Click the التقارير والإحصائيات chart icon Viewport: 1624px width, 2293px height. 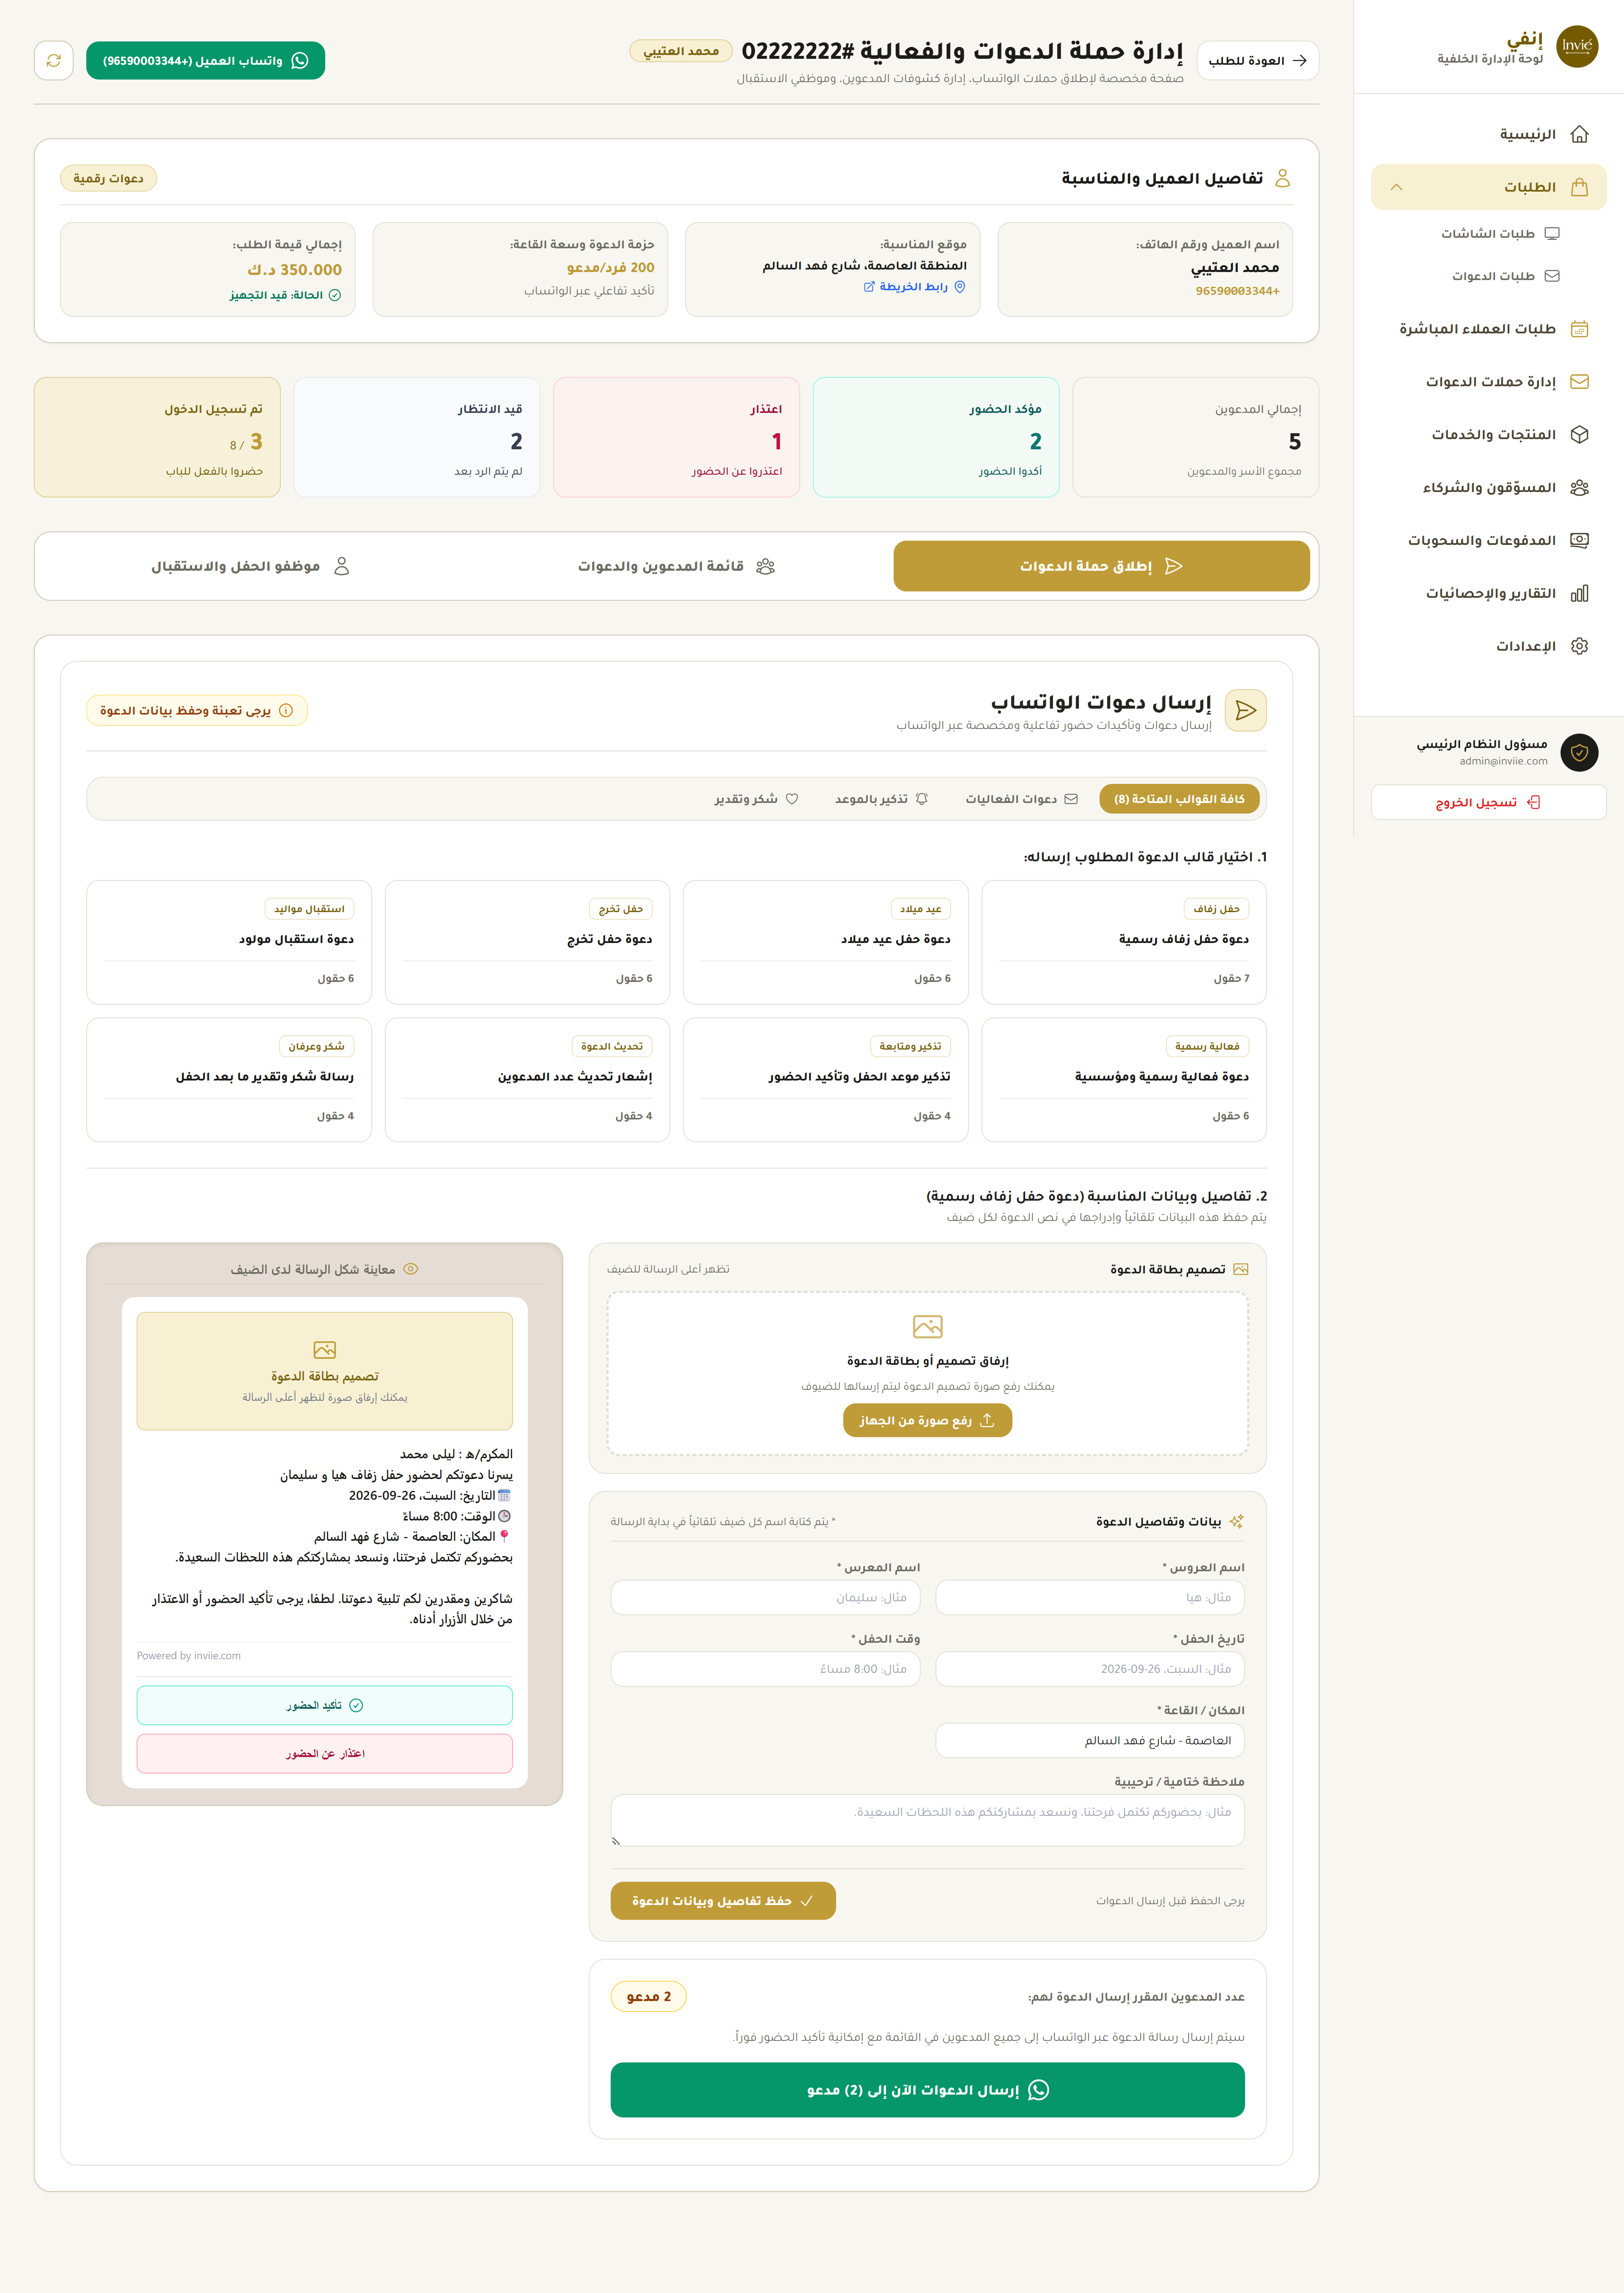coord(1579,593)
